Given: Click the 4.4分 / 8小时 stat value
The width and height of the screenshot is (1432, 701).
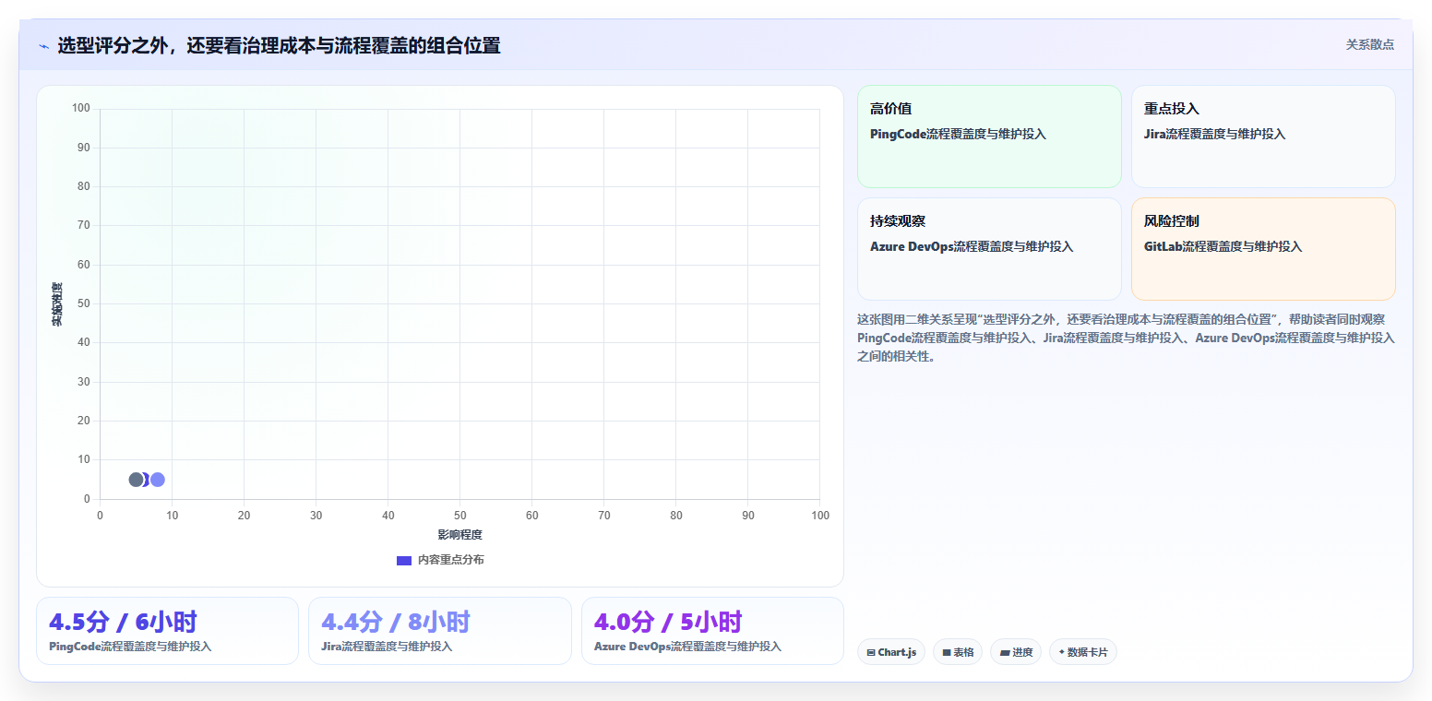Looking at the screenshot, I should pyautogui.click(x=396, y=622).
